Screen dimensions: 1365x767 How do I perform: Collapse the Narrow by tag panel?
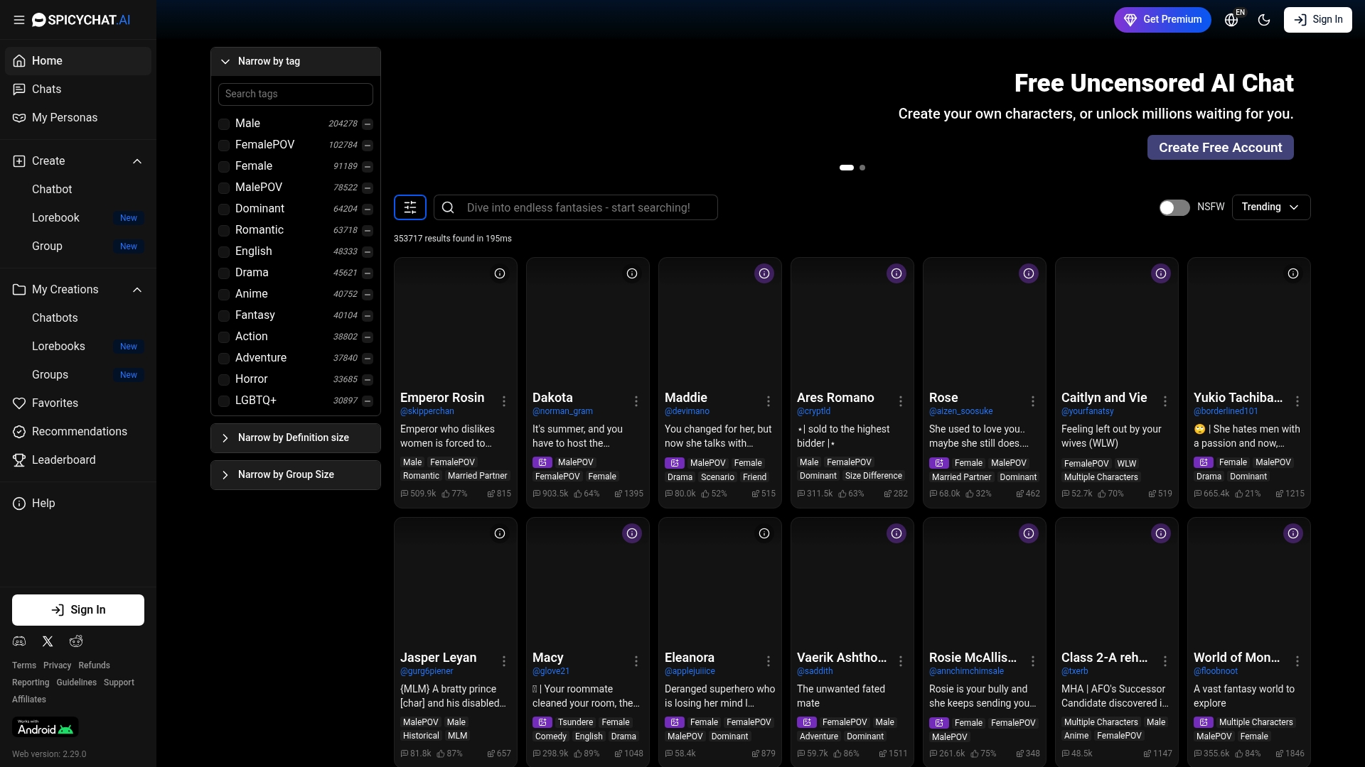coord(296,62)
